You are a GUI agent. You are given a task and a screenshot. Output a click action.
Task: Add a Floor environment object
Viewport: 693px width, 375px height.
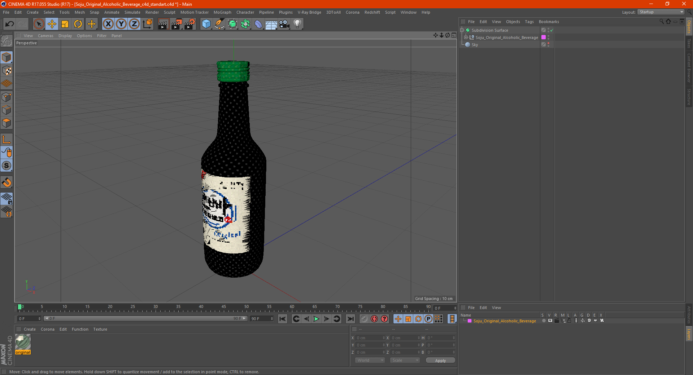tap(271, 24)
